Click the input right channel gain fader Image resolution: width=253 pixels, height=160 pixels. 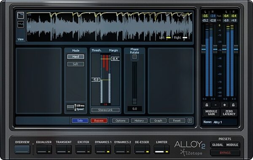215,49
